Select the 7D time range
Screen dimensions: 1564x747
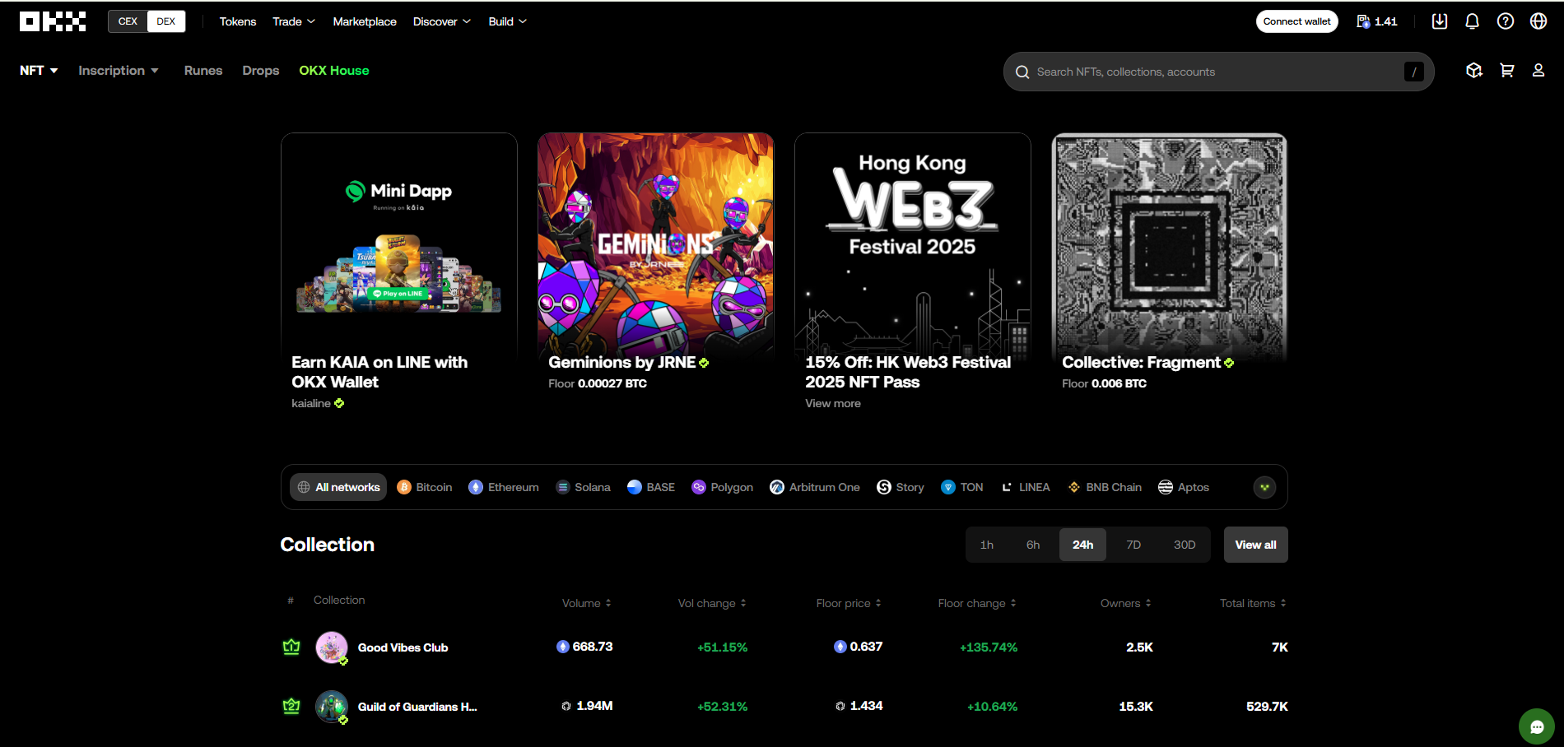tap(1133, 545)
